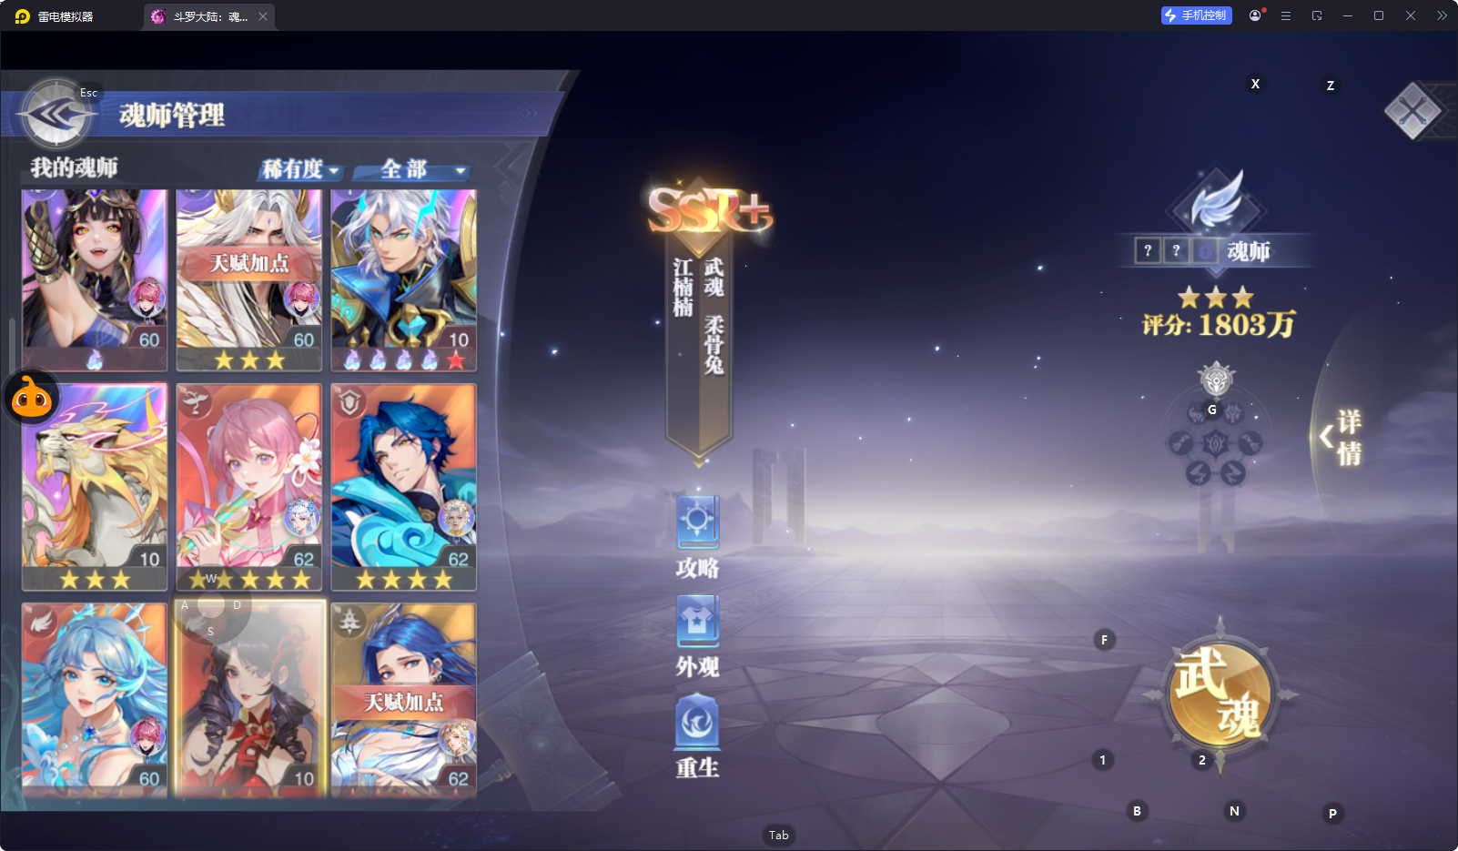
Task: Select the blue-lightning white-haired hero level 10
Action: click(404, 279)
